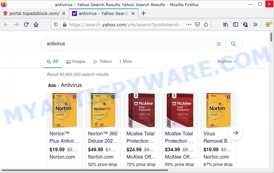Click McAfee Off… seller under $24.99

(141, 157)
